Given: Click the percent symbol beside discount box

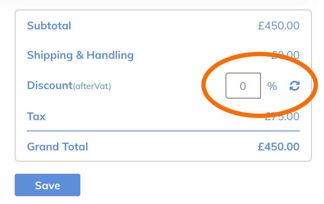Looking at the screenshot, I should click(272, 86).
